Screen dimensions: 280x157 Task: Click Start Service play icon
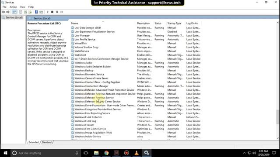click(48, 12)
